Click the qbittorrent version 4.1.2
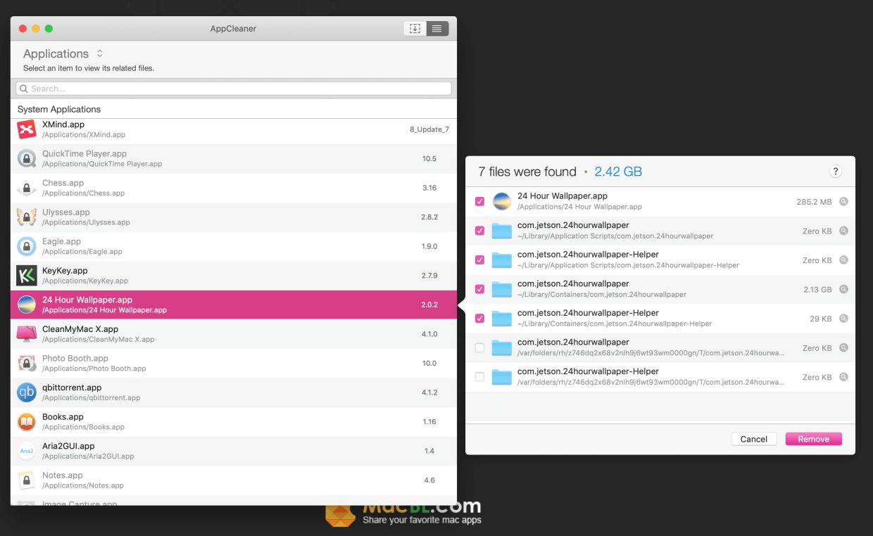The width and height of the screenshot is (873, 536). coord(429,393)
